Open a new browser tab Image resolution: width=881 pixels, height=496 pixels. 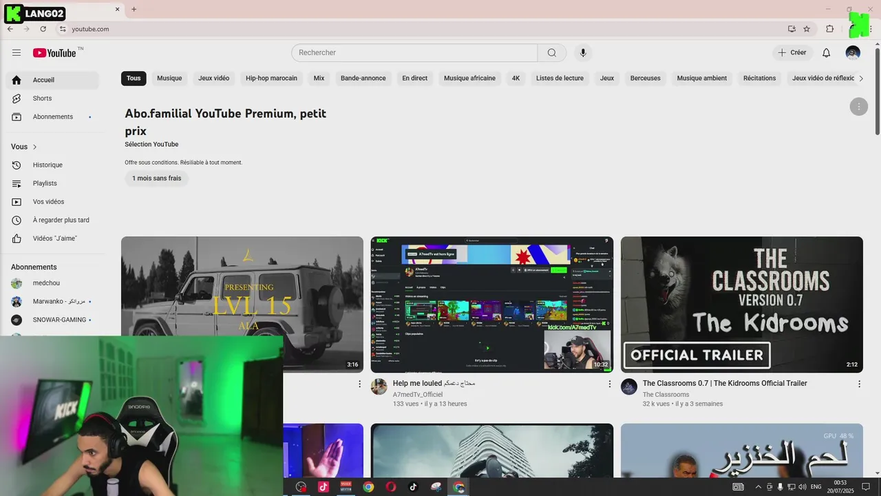[x=134, y=10]
